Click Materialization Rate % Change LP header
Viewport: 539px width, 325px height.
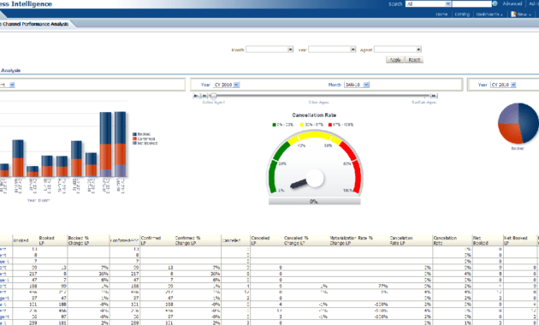352,240
